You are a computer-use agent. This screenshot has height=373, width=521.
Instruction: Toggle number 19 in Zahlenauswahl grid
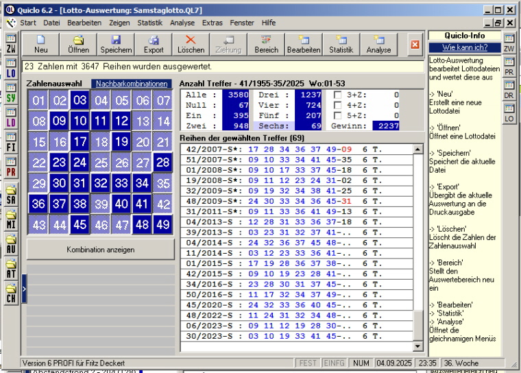pyautogui.click(x=121, y=142)
